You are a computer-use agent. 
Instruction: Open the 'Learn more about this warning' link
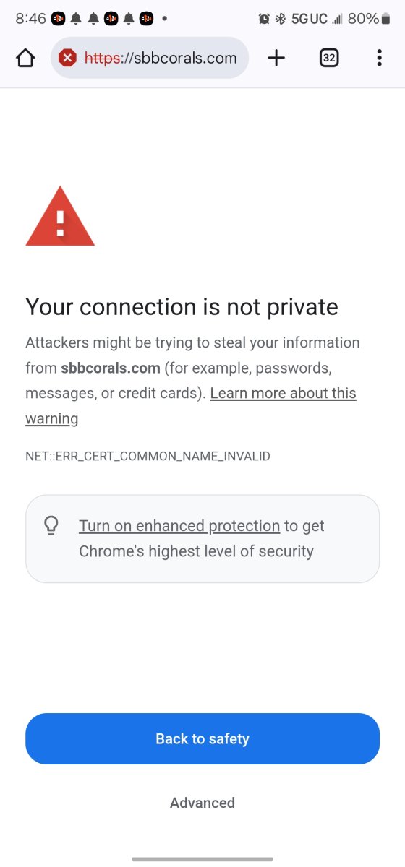pyautogui.click(x=191, y=405)
